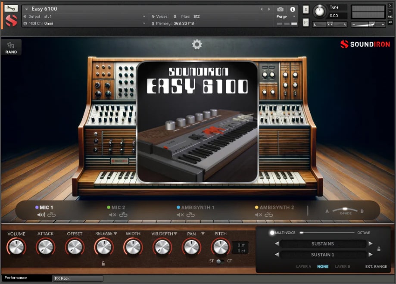The height and width of the screenshot is (284, 396).
Task: Click the camera snapshot icon
Action: pyautogui.click(x=280, y=9)
